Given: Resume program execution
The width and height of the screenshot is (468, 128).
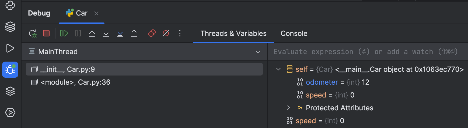Looking at the screenshot, I should click(64, 33).
